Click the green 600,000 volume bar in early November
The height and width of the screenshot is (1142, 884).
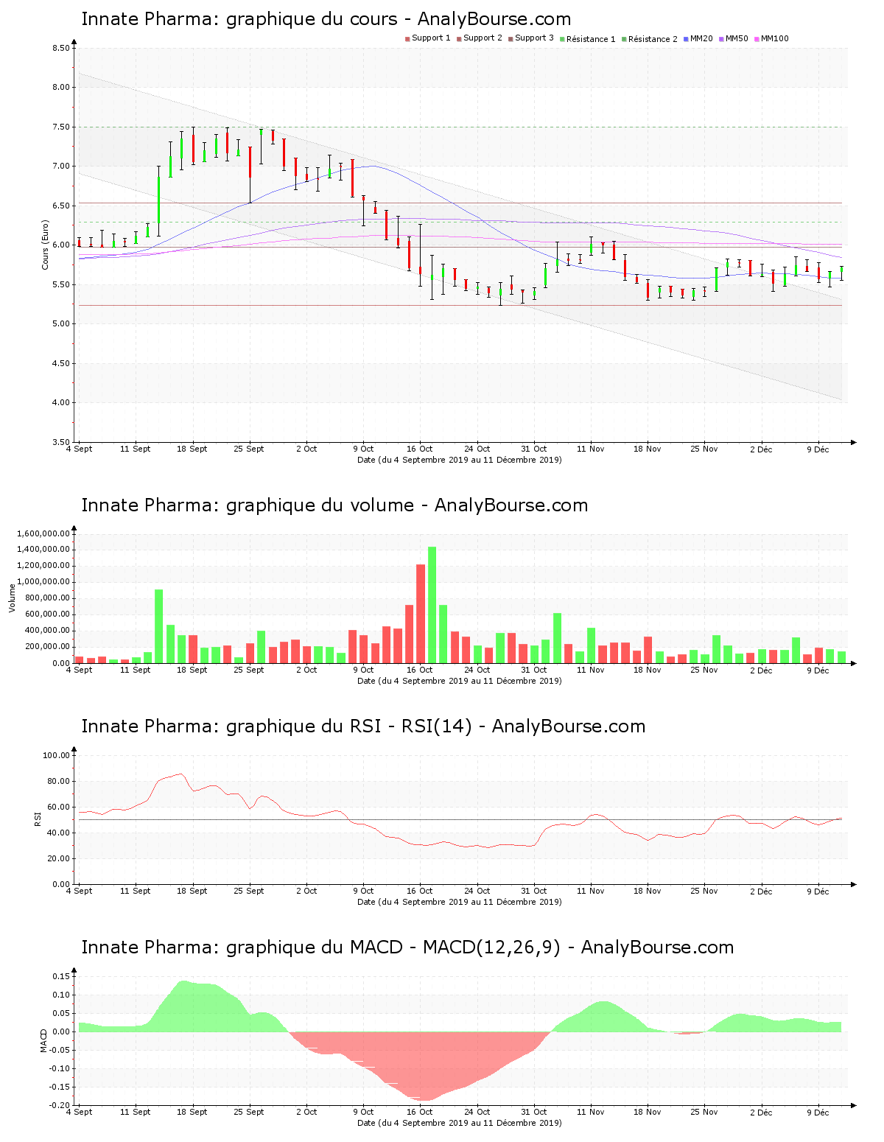(558, 638)
